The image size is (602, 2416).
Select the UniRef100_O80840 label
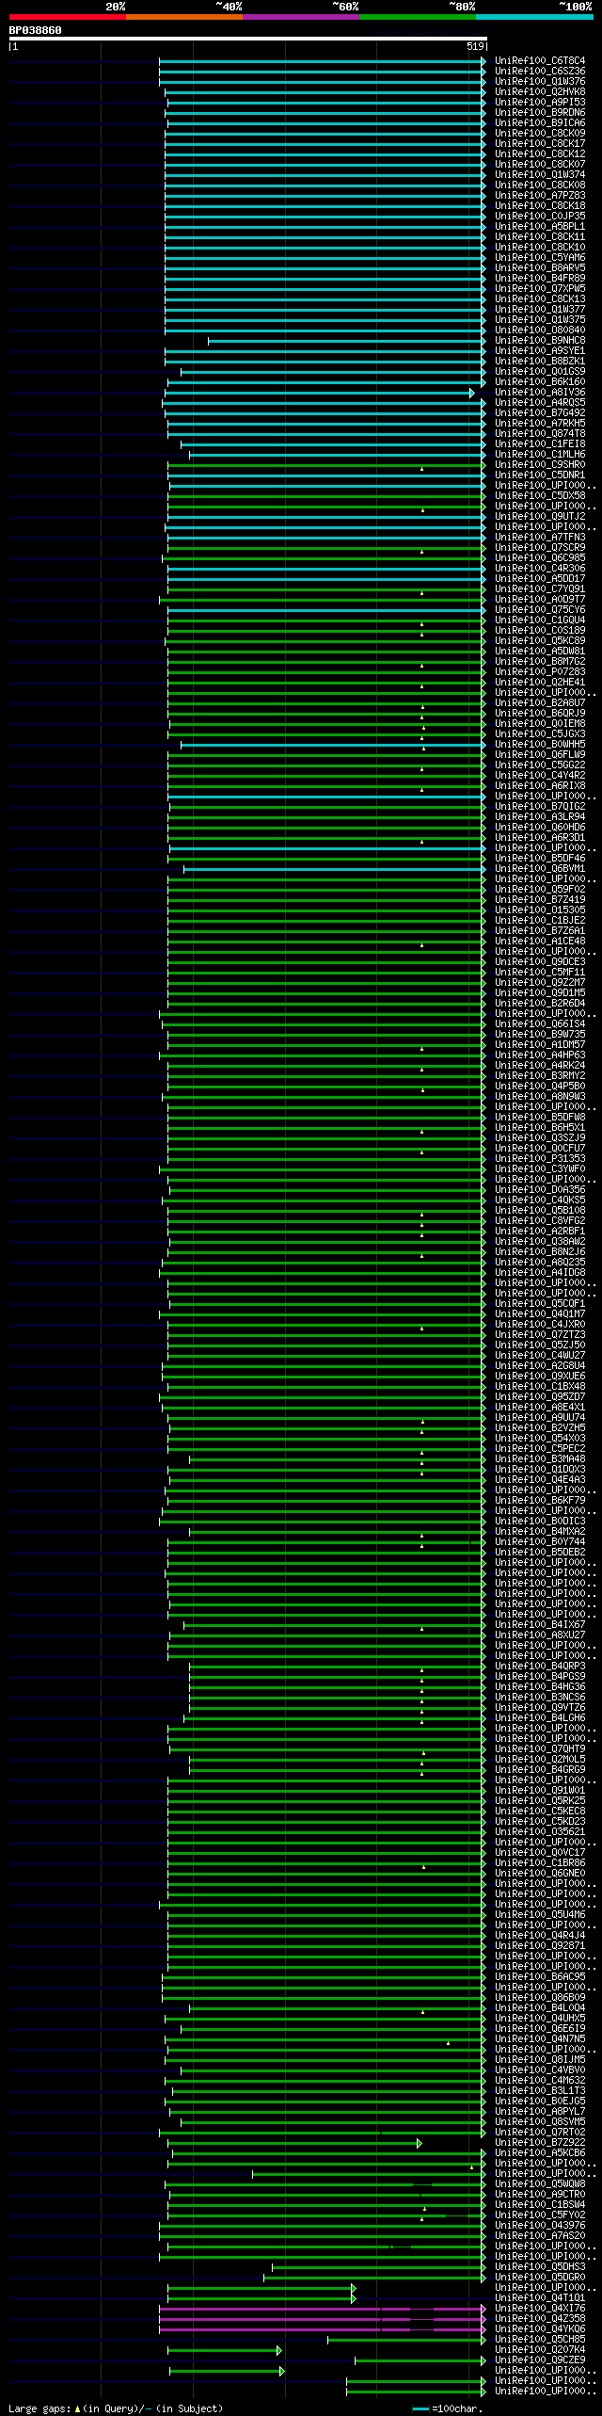pyautogui.click(x=540, y=330)
